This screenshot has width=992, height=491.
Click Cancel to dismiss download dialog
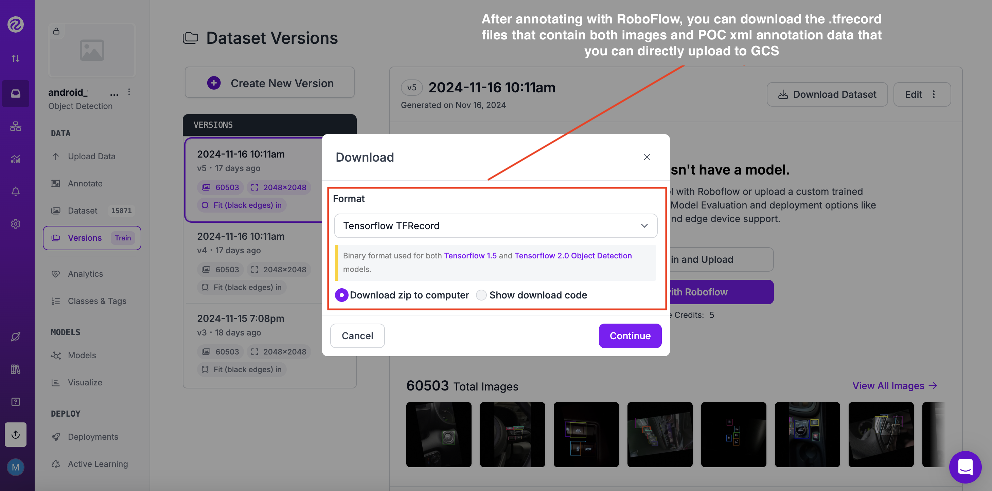point(357,335)
